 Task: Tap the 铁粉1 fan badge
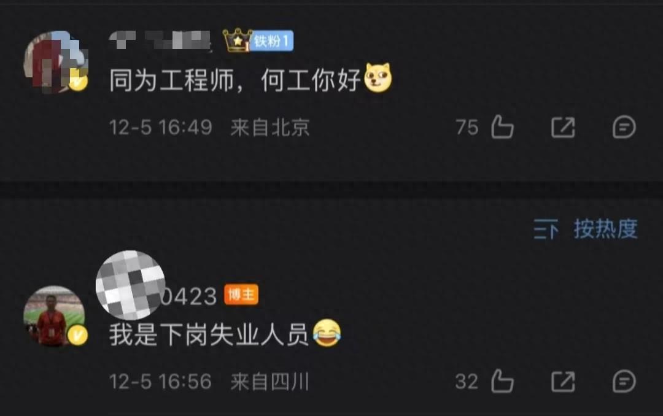[x=273, y=41]
